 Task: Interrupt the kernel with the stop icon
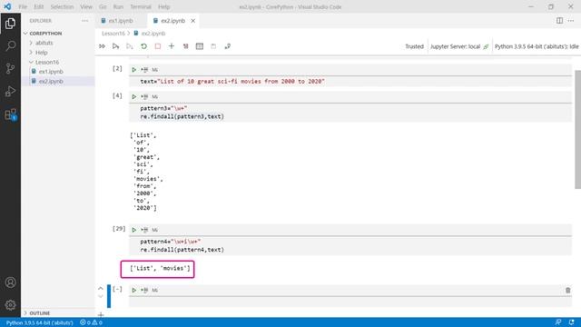tap(158, 46)
